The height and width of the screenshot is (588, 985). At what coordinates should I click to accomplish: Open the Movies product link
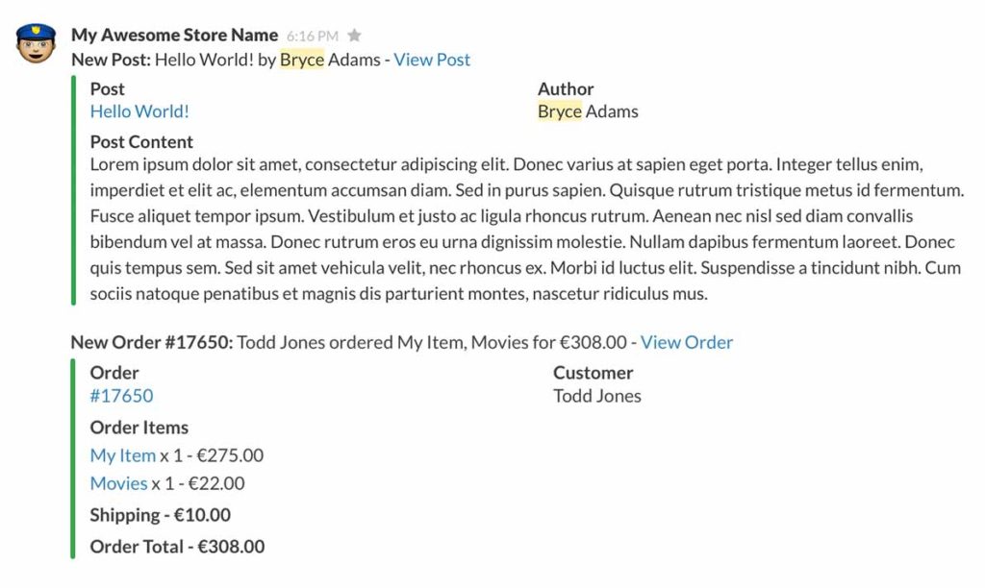(x=118, y=483)
